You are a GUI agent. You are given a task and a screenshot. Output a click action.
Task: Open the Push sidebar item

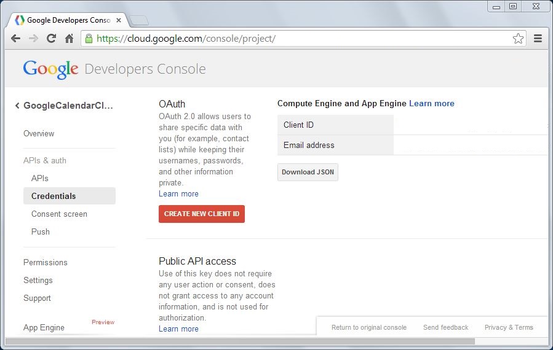click(x=41, y=231)
